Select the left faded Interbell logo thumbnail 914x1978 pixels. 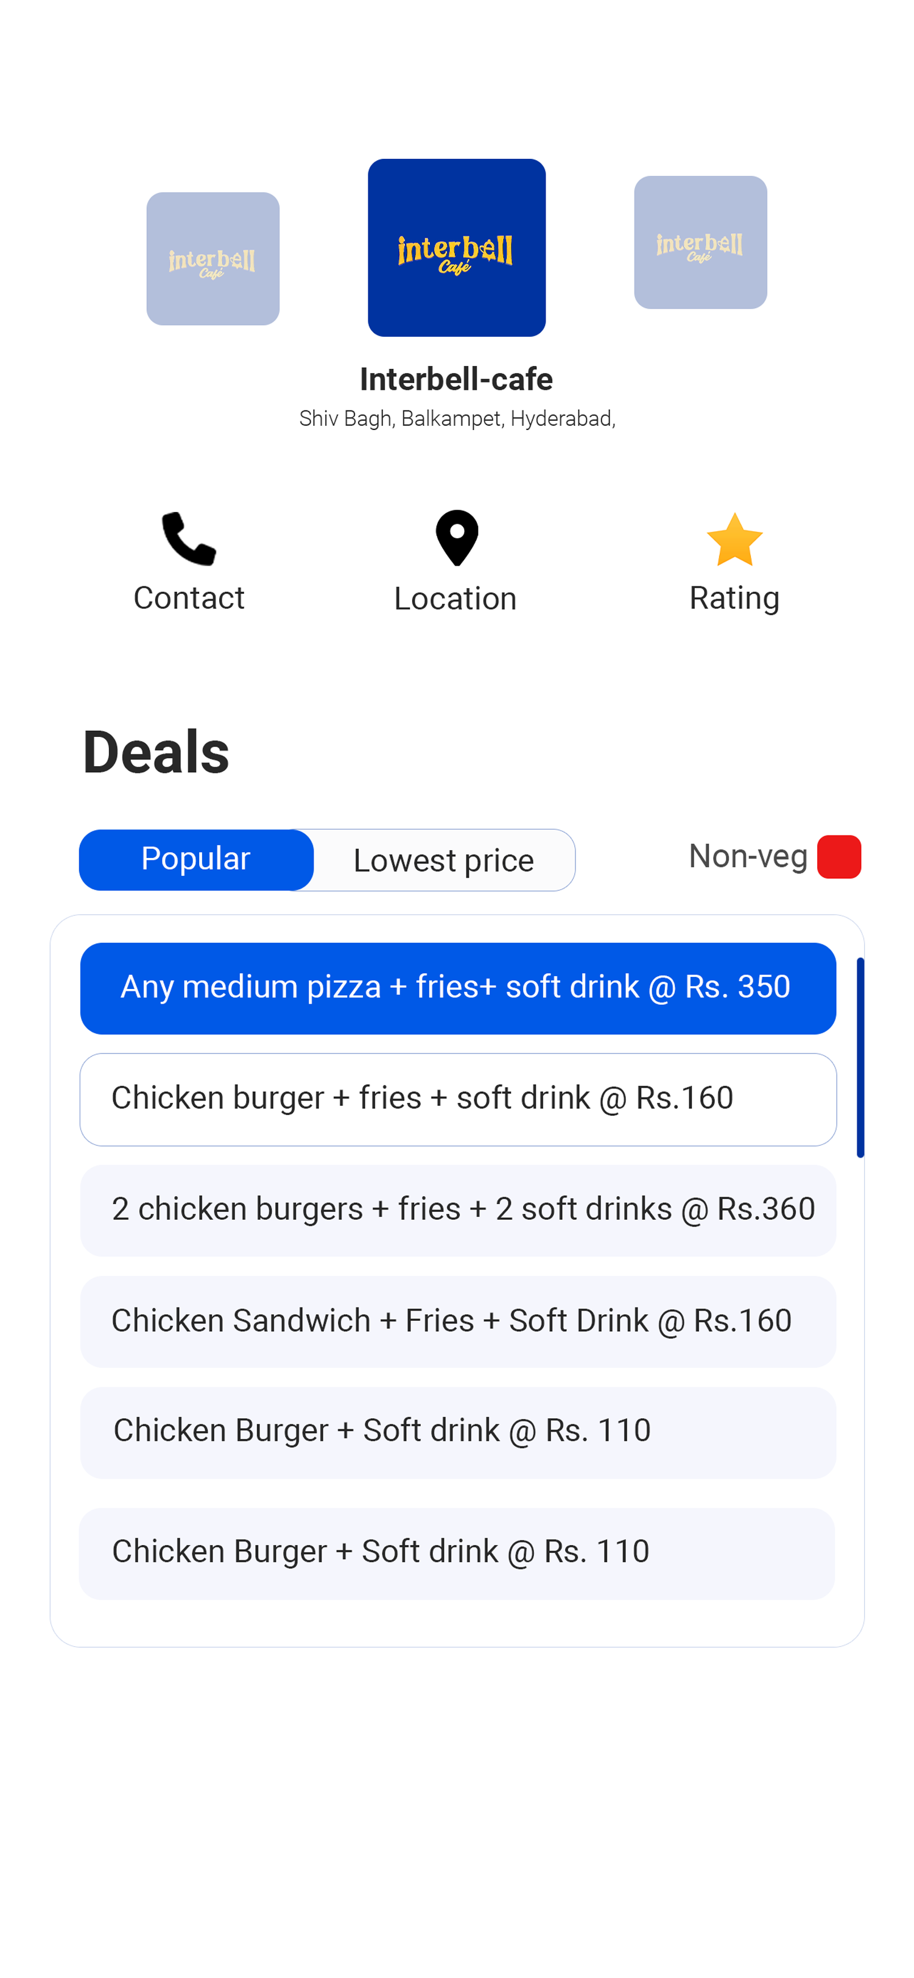coord(213,259)
